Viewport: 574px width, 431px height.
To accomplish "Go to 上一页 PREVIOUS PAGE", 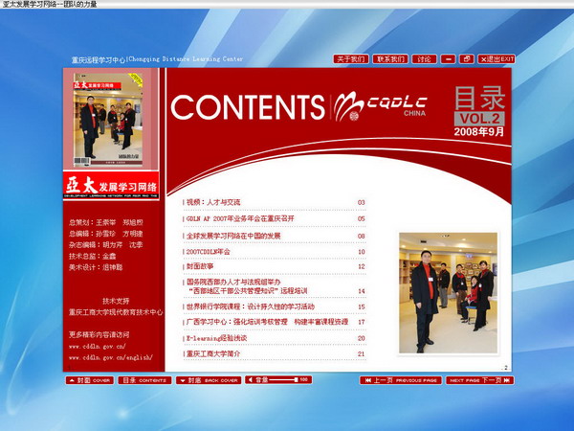I will [x=401, y=380].
